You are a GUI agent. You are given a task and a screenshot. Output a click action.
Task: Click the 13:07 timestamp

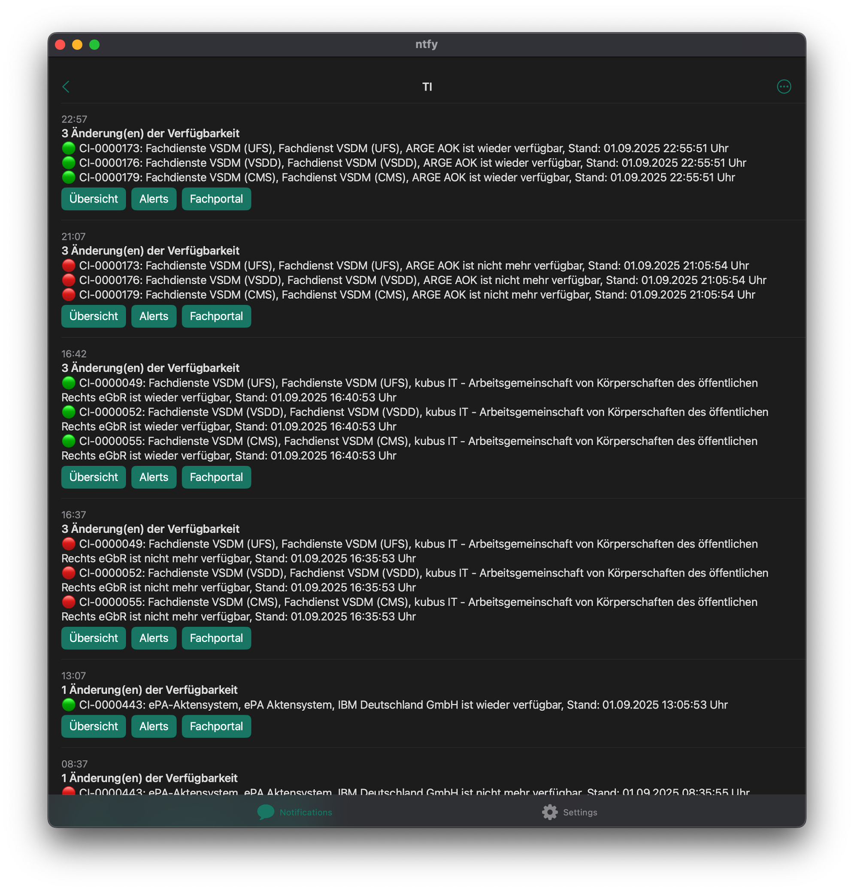click(73, 676)
